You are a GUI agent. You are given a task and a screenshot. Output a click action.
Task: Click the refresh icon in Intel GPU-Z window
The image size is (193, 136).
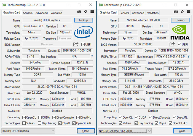pos(86,12)
